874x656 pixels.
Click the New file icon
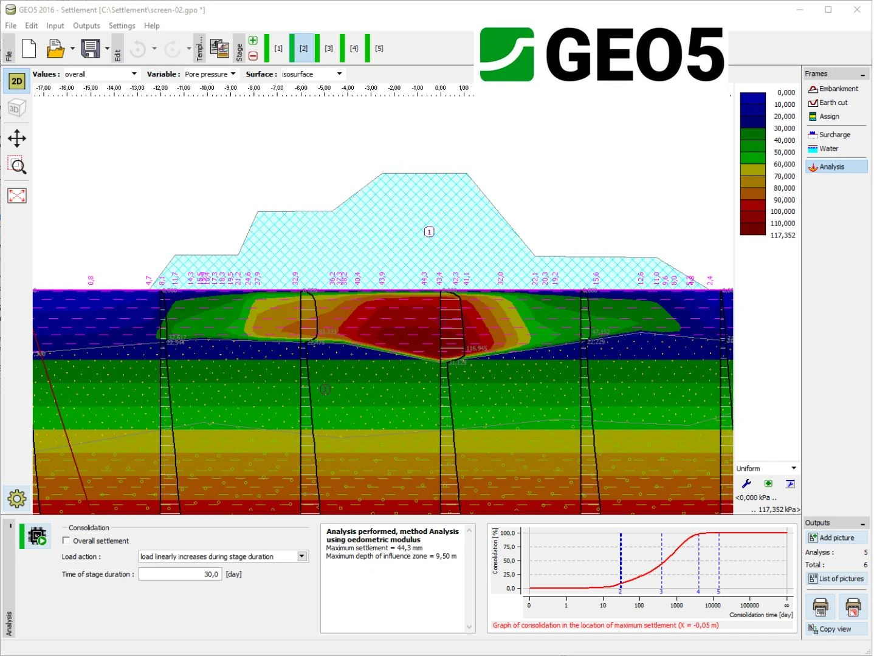click(x=29, y=49)
